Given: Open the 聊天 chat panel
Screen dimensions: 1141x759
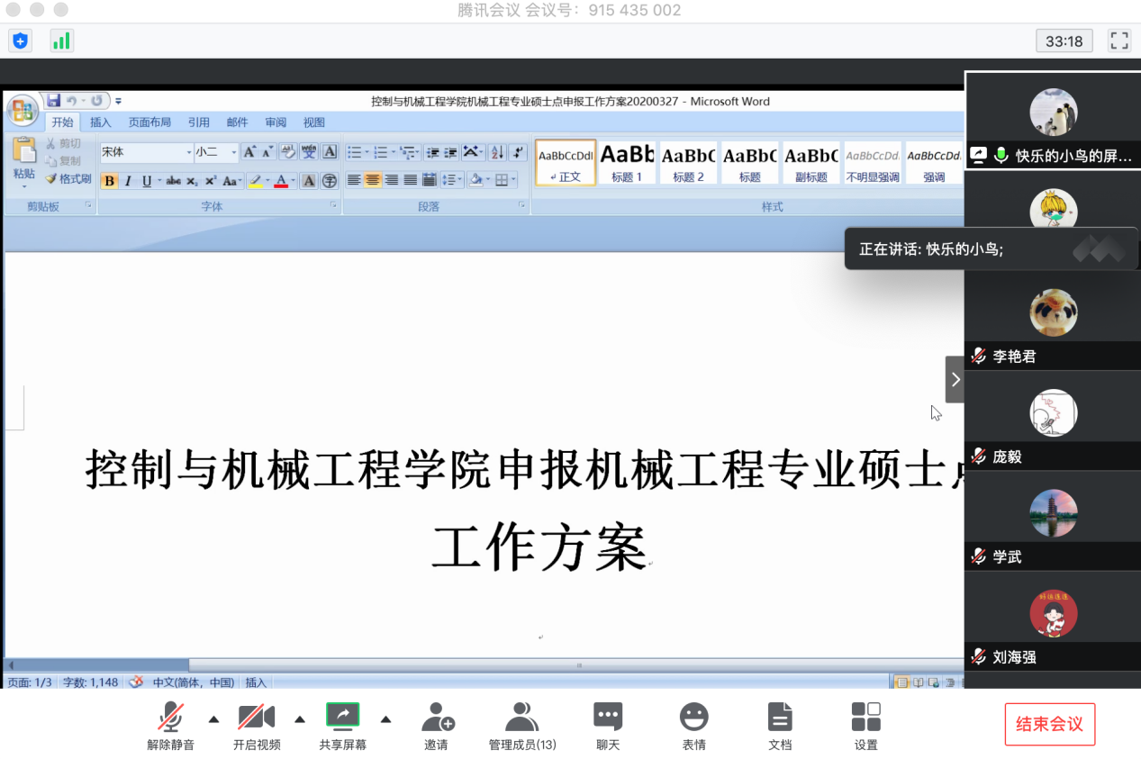Looking at the screenshot, I should [x=608, y=727].
